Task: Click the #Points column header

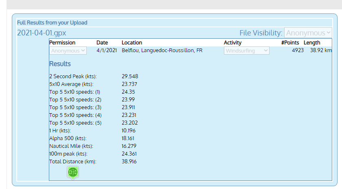Action: click(290, 42)
